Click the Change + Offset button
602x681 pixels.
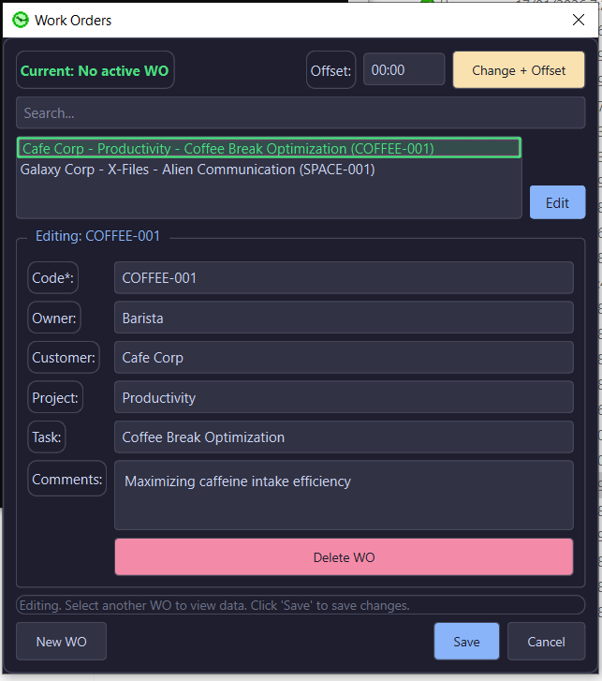click(519, 70)
